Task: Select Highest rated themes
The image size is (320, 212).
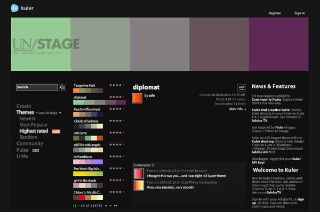Action: [x=34, y=131]
